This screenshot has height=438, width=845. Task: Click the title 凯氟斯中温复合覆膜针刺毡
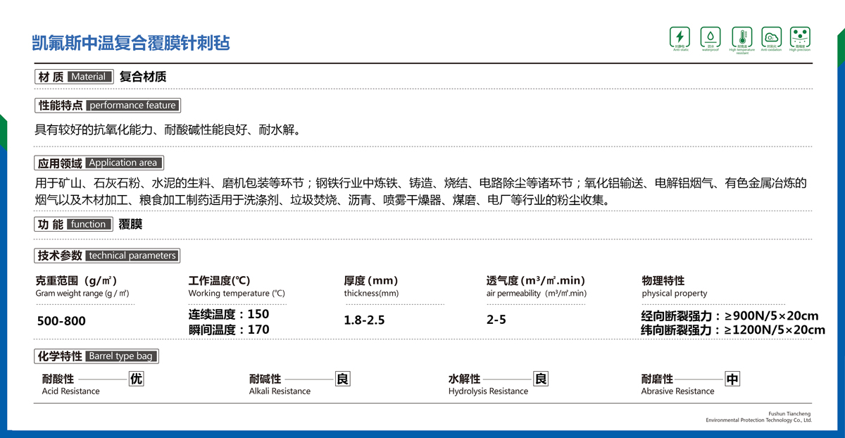[131, 44]
